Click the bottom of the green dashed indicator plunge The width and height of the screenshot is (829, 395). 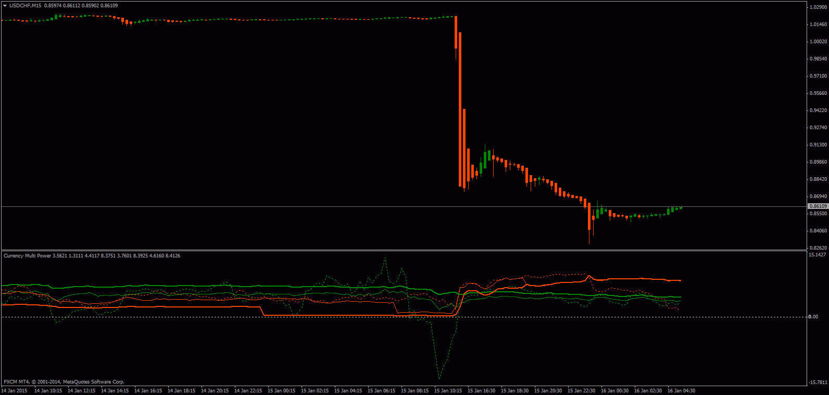click(439, 378)
